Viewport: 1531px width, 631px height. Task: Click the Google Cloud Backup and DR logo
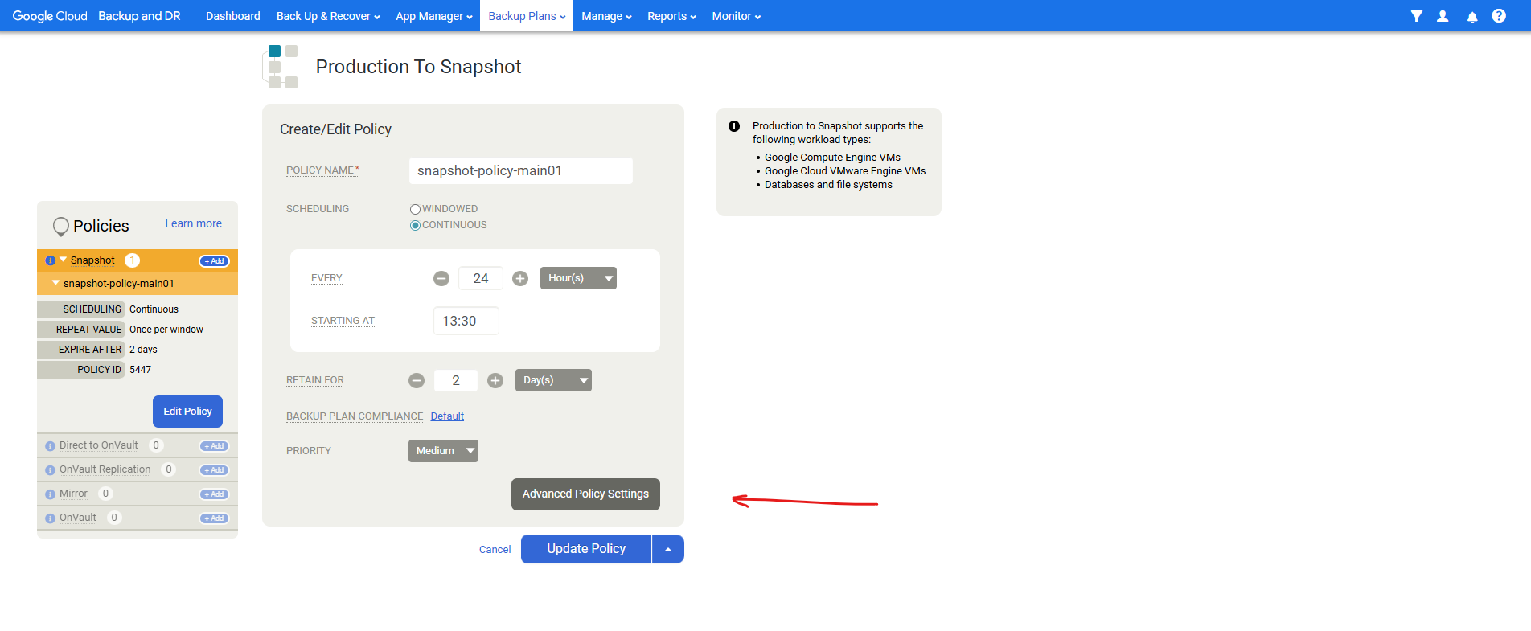(96, 16)
